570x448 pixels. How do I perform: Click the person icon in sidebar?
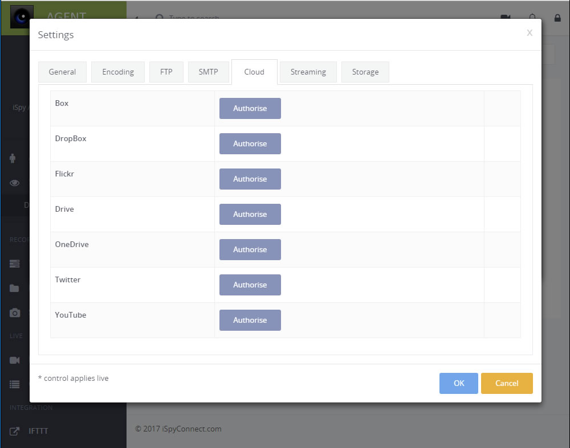click(13, 158)
